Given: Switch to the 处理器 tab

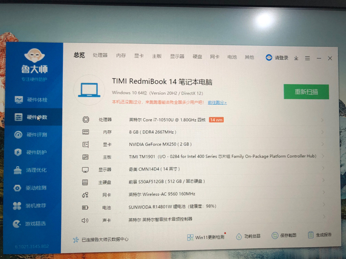Looking at the screenshot, I should [x=100, y=55].
